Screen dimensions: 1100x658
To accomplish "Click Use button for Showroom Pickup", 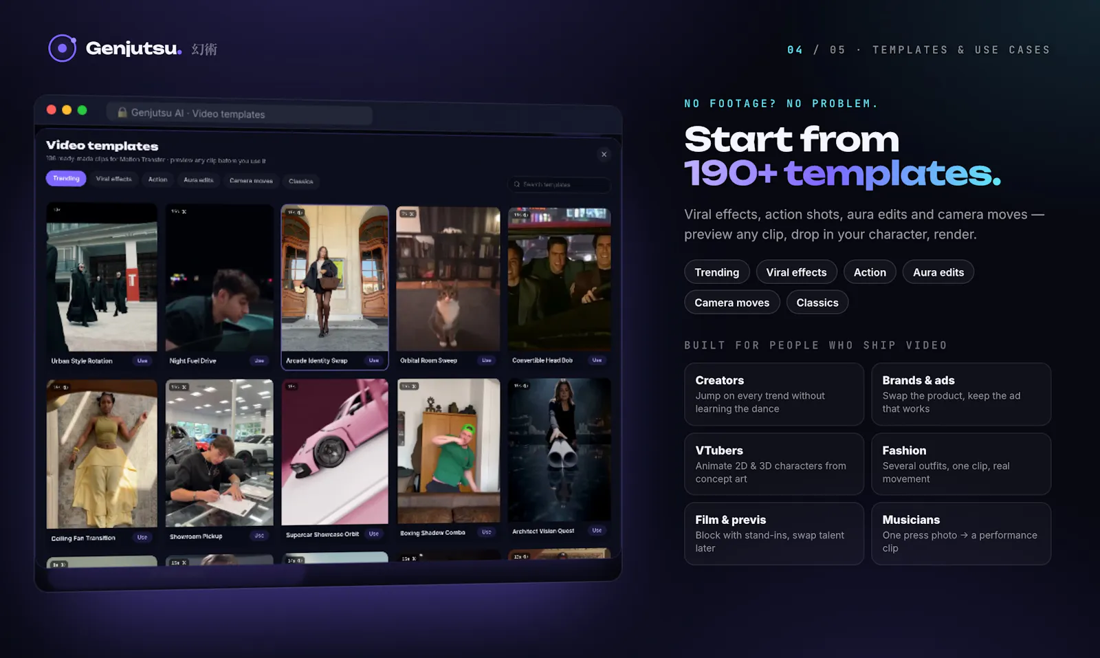I will point(259,536).
